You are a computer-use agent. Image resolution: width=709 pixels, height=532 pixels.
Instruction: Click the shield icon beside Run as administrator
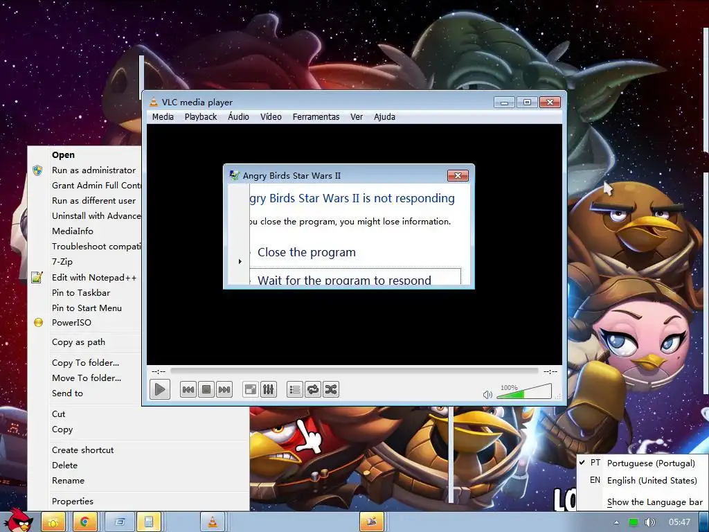pyautogui.click(x=37, y=170)
